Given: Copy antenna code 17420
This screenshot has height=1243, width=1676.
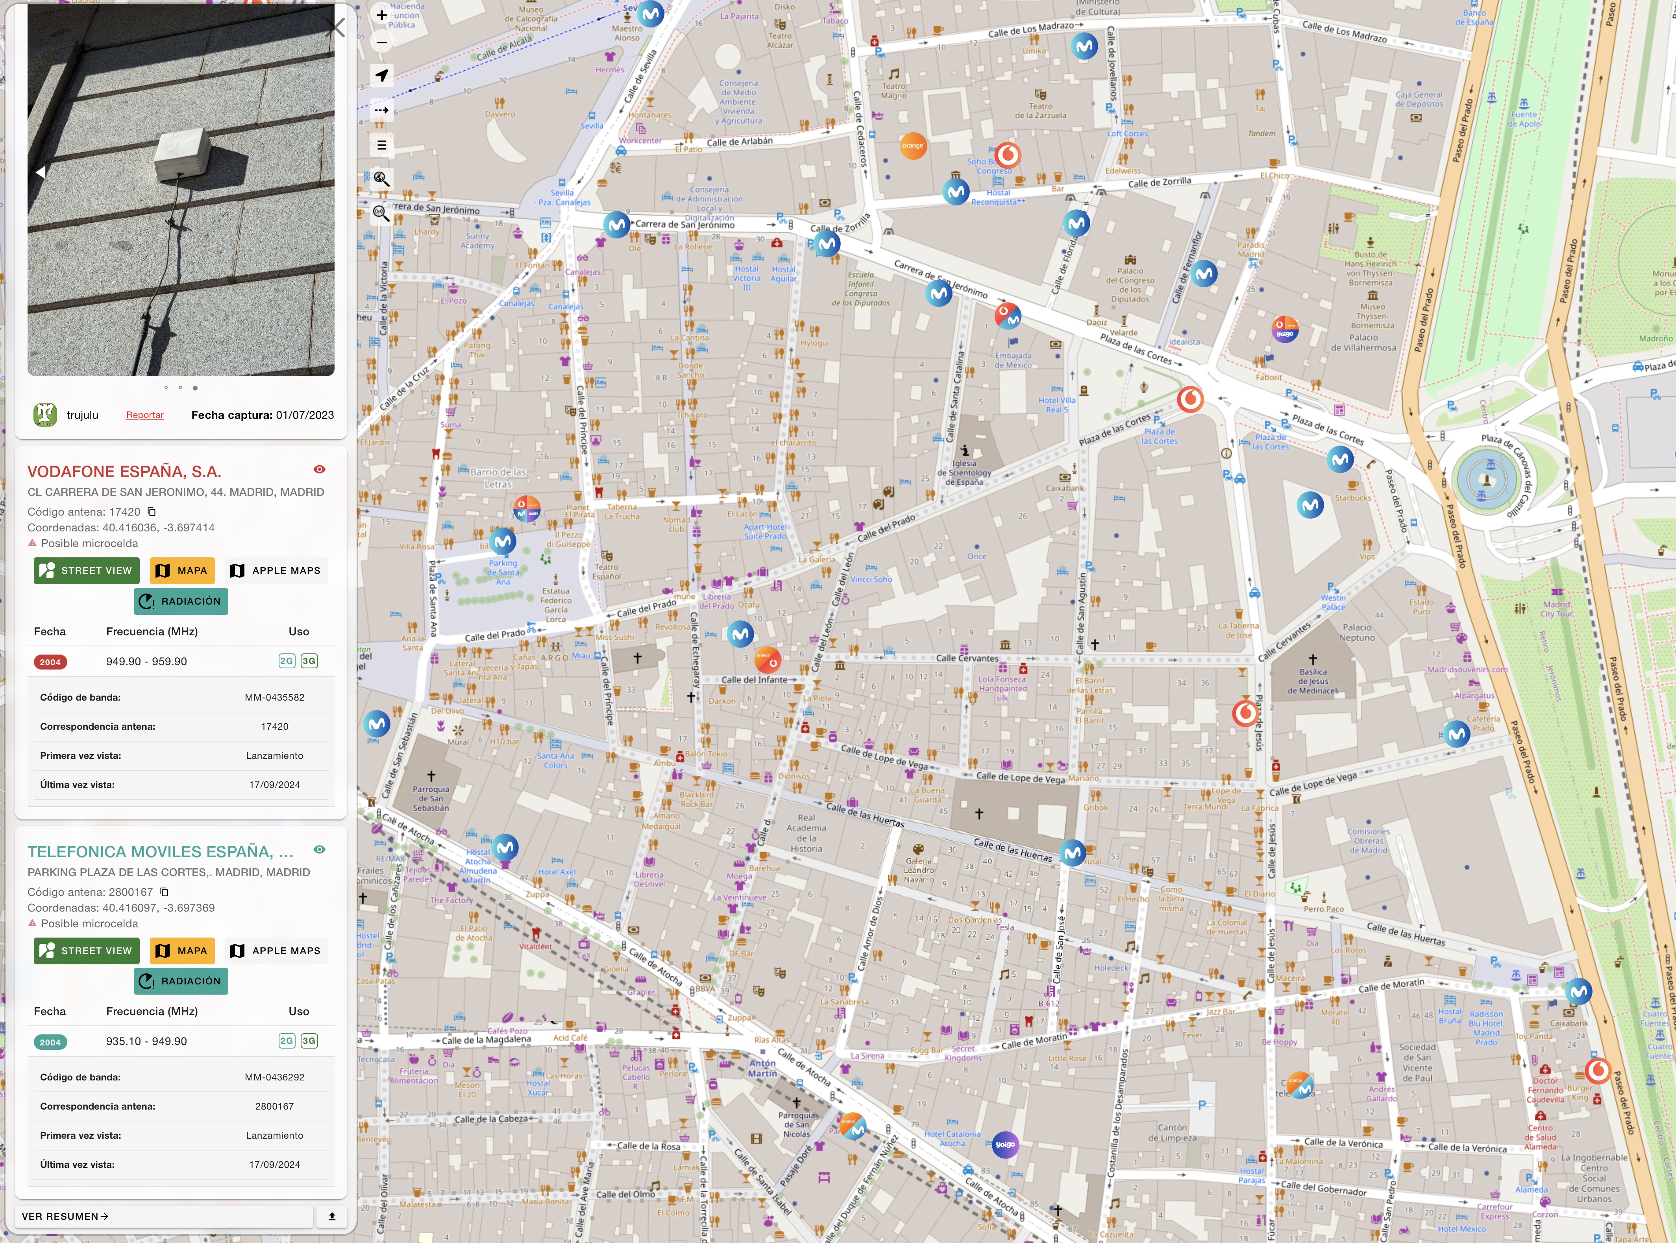Looking at the screenshot, I should (151, 512).
